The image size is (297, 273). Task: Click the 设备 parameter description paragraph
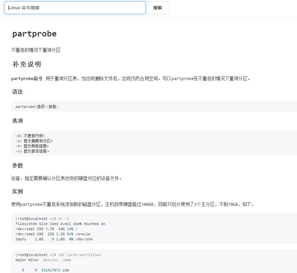pos(66,178)
